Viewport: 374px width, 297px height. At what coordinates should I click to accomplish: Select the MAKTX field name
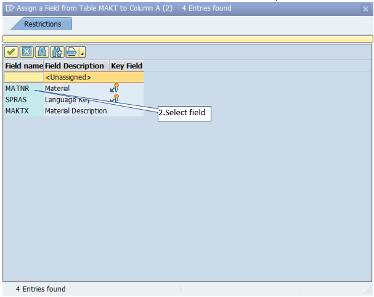17,111
